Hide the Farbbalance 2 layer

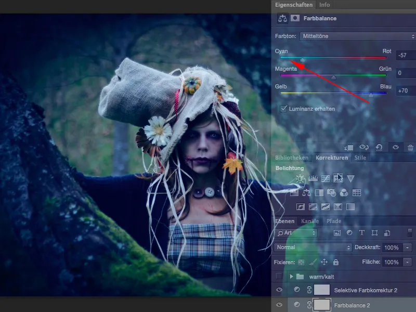[279, 305]
